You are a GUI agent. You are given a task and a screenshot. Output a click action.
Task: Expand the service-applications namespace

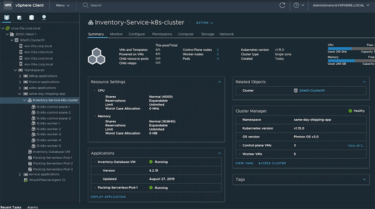click(20, 175)
